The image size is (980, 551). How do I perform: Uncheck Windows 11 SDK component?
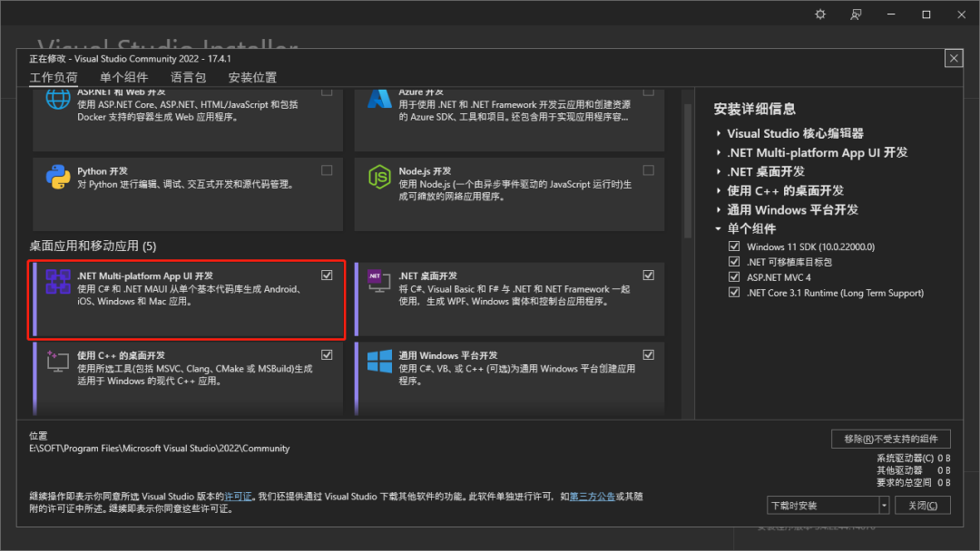[x=734, y=246]
